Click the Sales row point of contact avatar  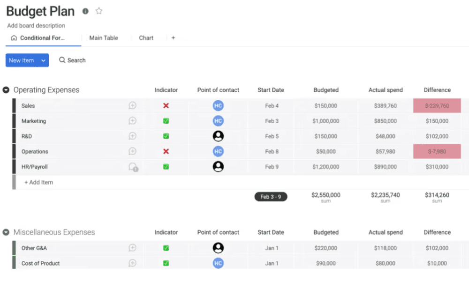[218, 106]
